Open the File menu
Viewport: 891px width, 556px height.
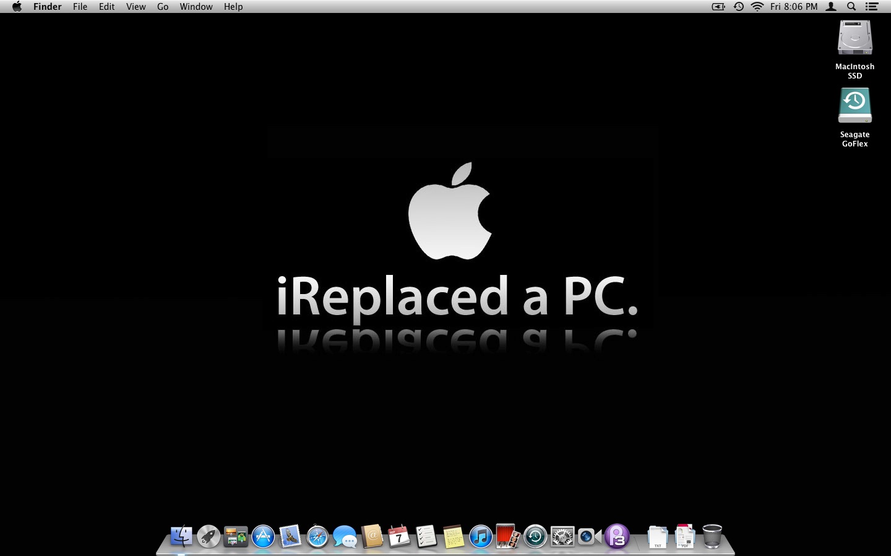coord(80,7)
